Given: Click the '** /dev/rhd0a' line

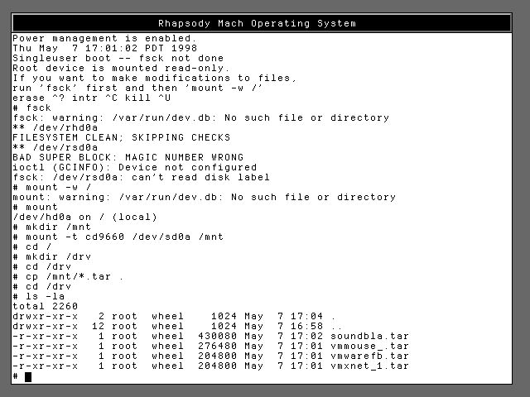Looking at the screenshot, I should pyautogui.click(x=55, y=127).
